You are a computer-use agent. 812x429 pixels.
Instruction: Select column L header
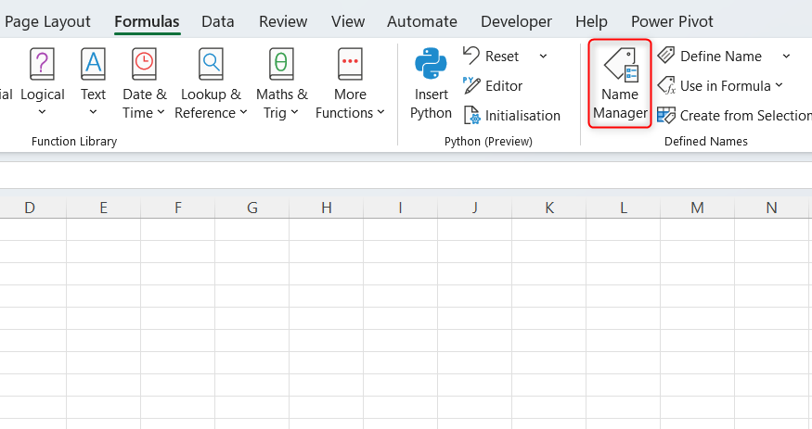tap(623, 208)
